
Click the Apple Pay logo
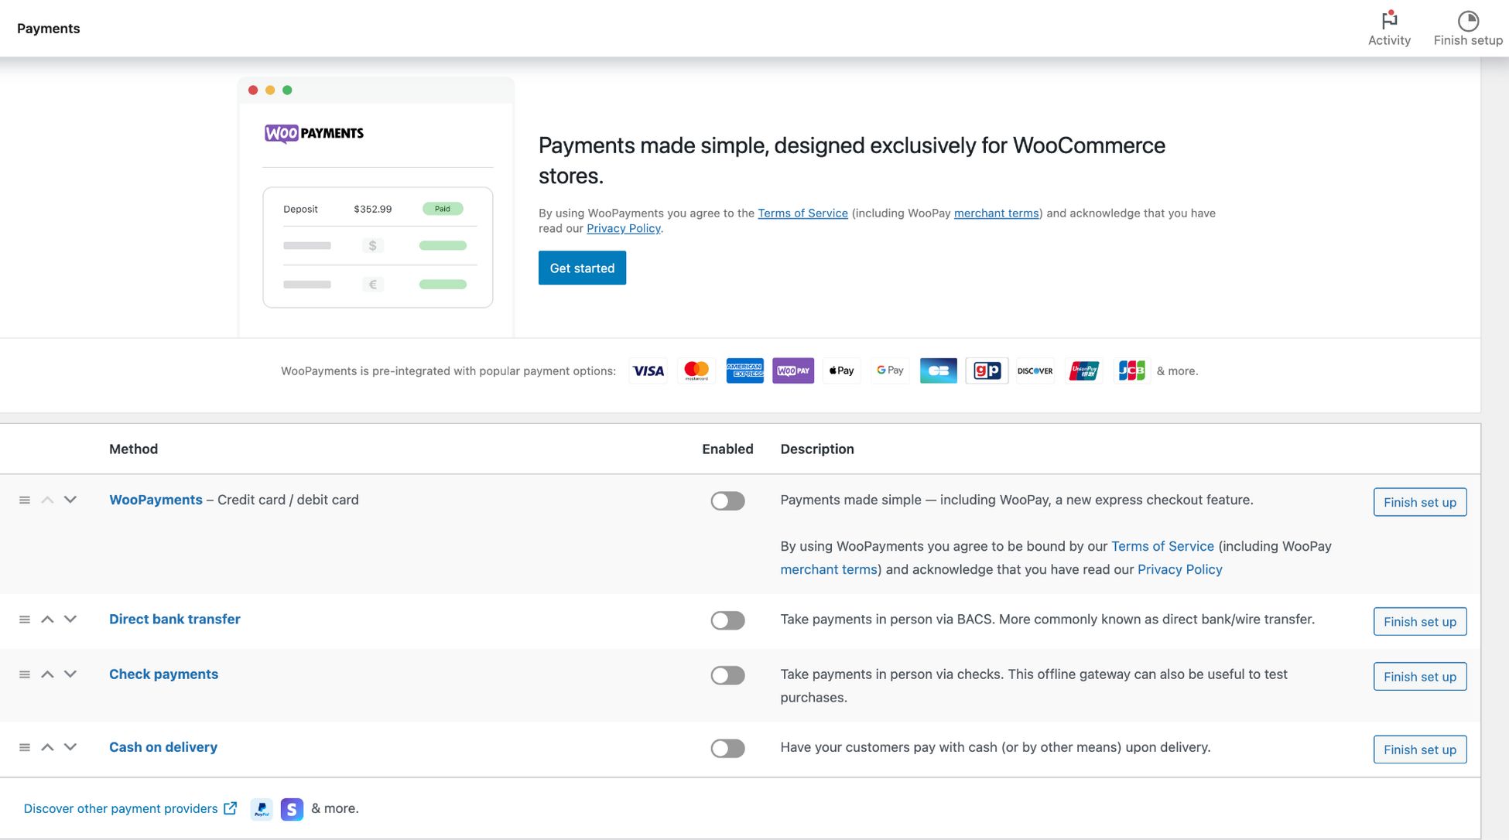coord(841,370)
